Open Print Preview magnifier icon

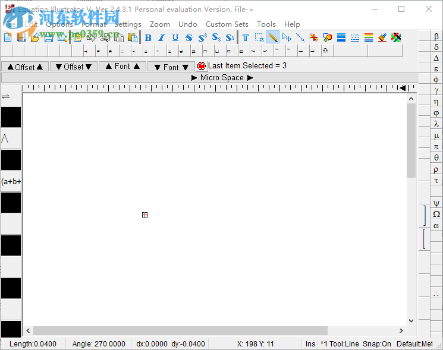[x=62, y=37]
